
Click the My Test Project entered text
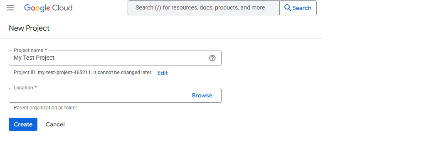click(x=34, y=58)
